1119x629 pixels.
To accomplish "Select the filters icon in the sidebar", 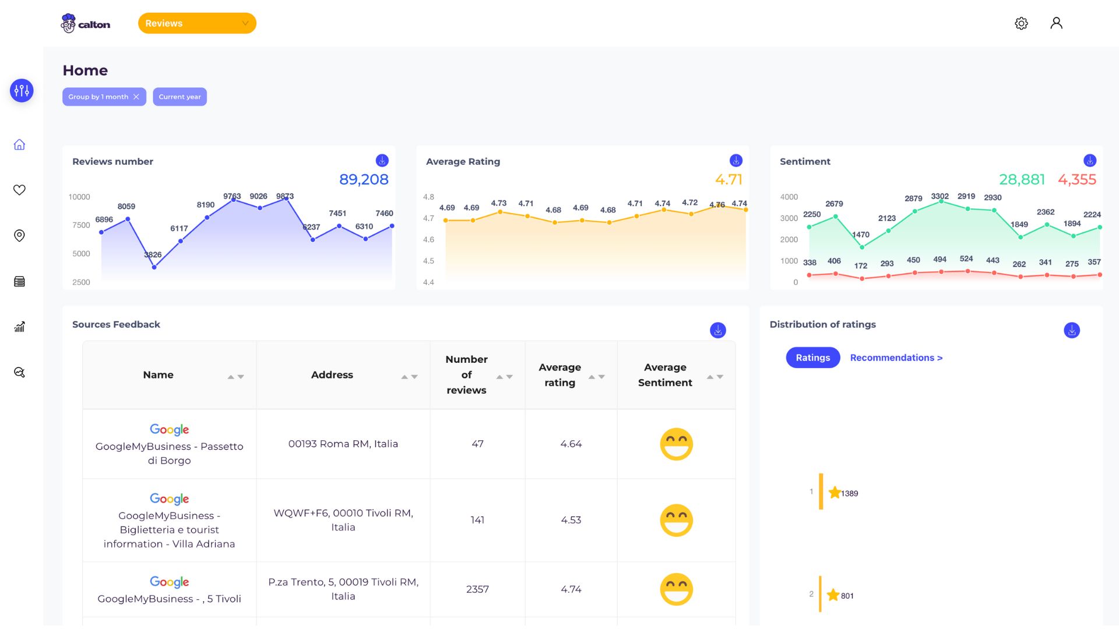I will (21, 90).
